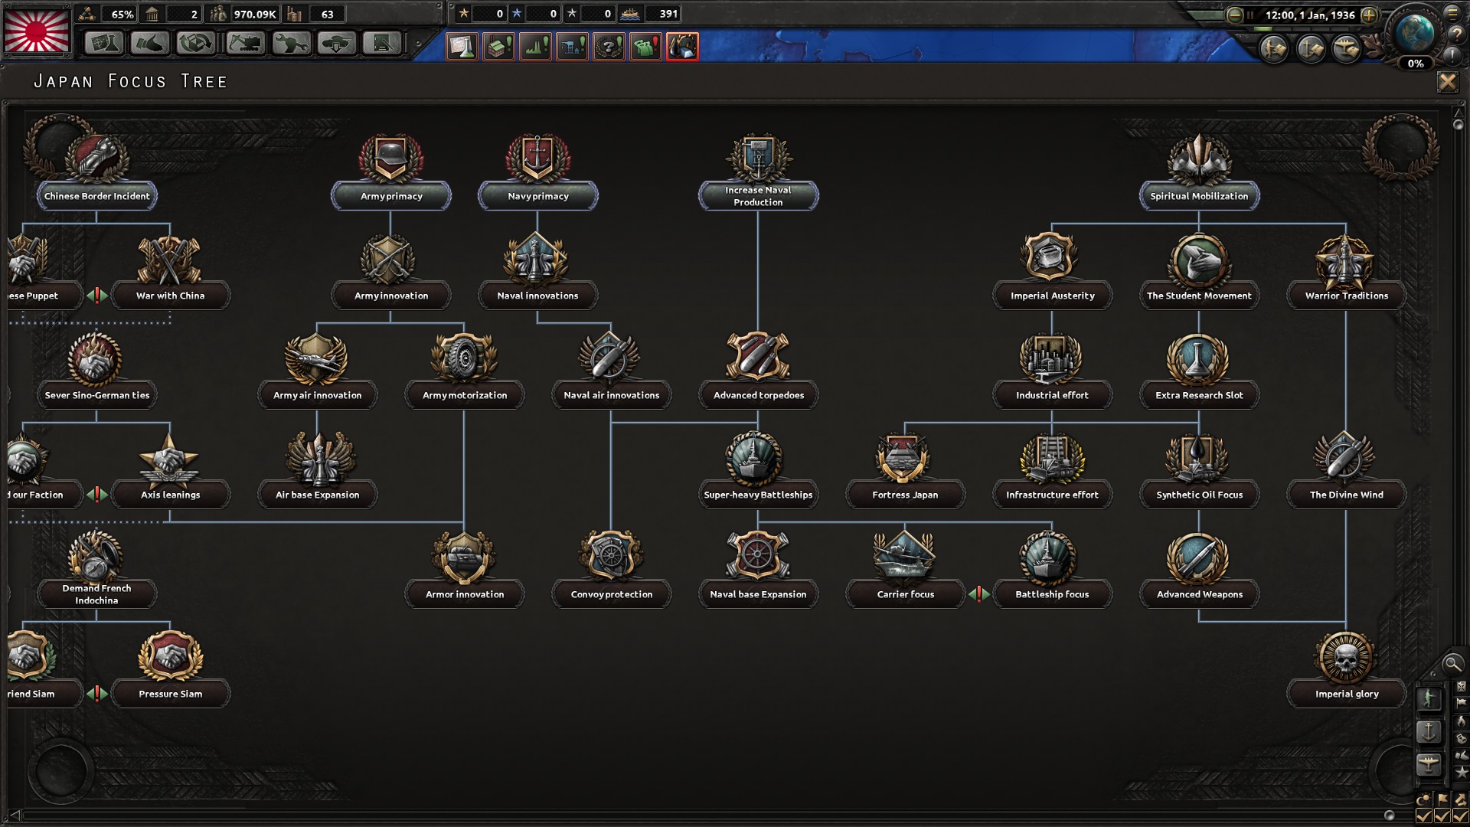Expand the Japanese flag country overview

point(37,31)
